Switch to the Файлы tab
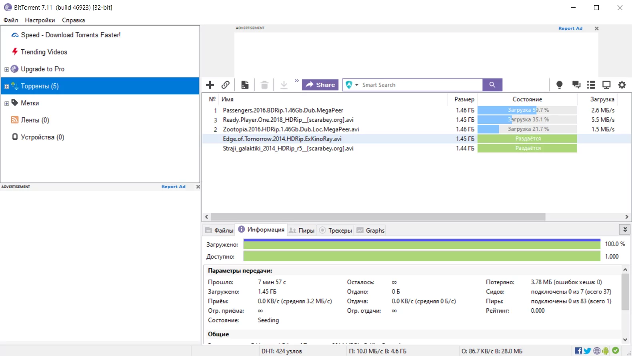632x356 pixels. pyautogui.click(x=219, y=230)
